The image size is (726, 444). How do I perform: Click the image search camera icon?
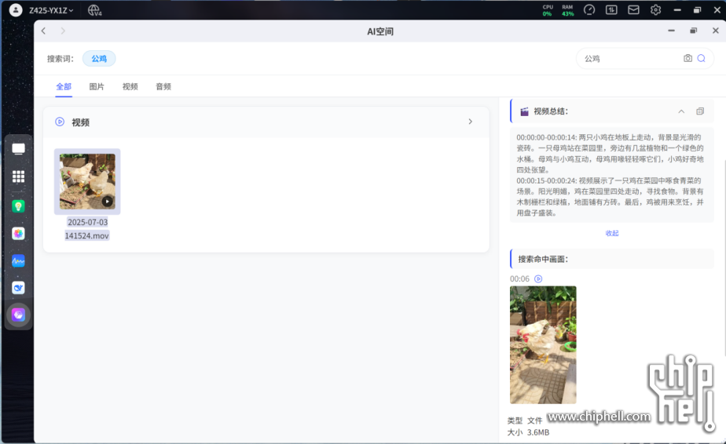687,59
